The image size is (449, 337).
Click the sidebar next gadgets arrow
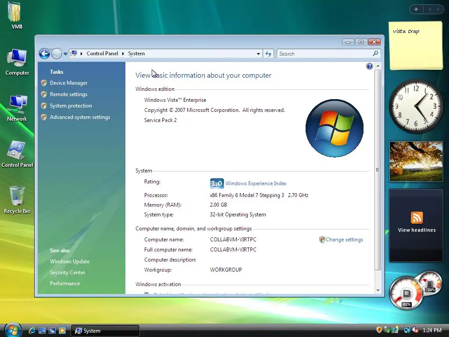tap(438, 10)
